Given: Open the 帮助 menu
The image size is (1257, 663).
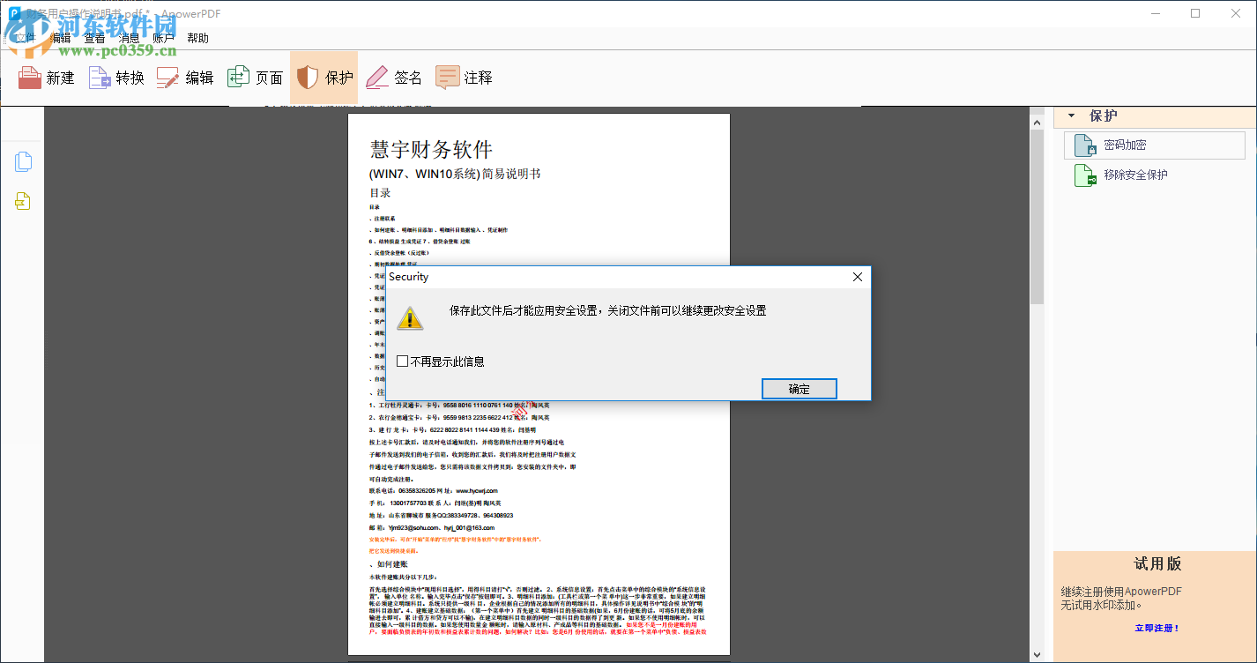Looking at the screenshot, I should 197,37.
